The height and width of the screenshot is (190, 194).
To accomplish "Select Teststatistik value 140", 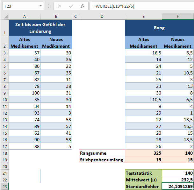I will pyautogui.click(x=178, y=173).
